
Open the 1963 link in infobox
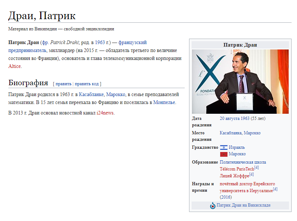[245, 118]
